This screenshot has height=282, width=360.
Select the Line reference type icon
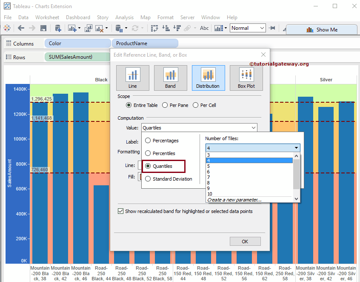132,78
